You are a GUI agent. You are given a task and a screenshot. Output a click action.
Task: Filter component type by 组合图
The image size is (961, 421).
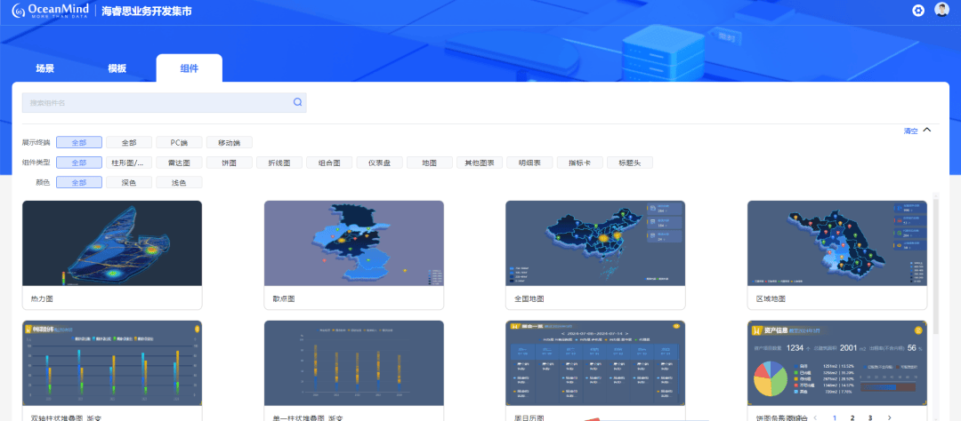[x=329, y=163]
